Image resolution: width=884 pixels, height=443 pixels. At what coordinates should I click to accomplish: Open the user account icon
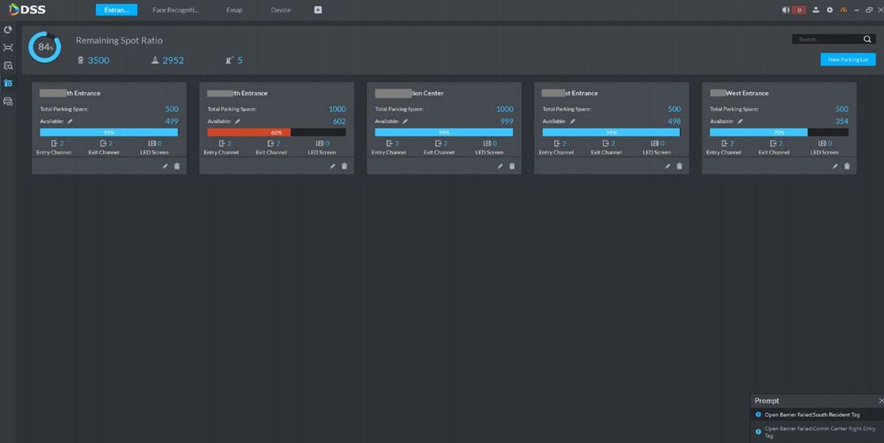pyautogui.click(x=815, y=10)
